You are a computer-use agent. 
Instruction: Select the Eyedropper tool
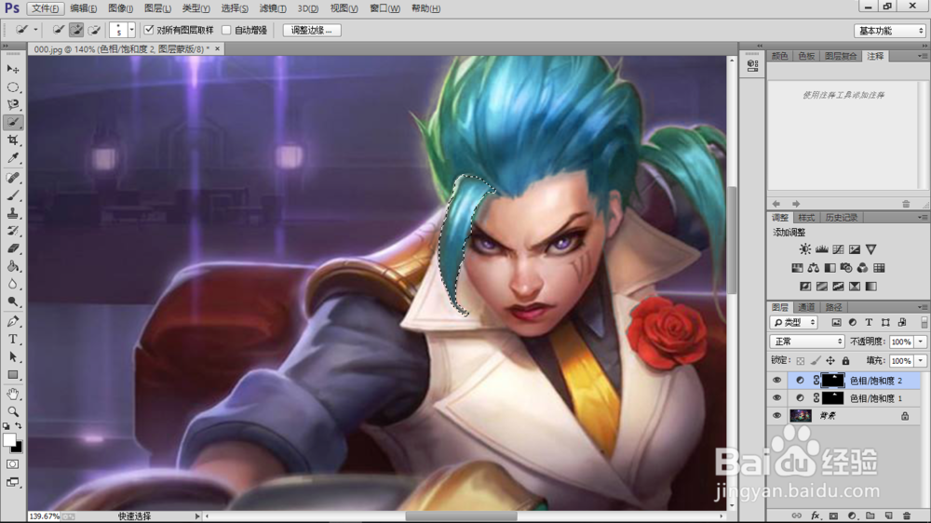coord(12,158)
